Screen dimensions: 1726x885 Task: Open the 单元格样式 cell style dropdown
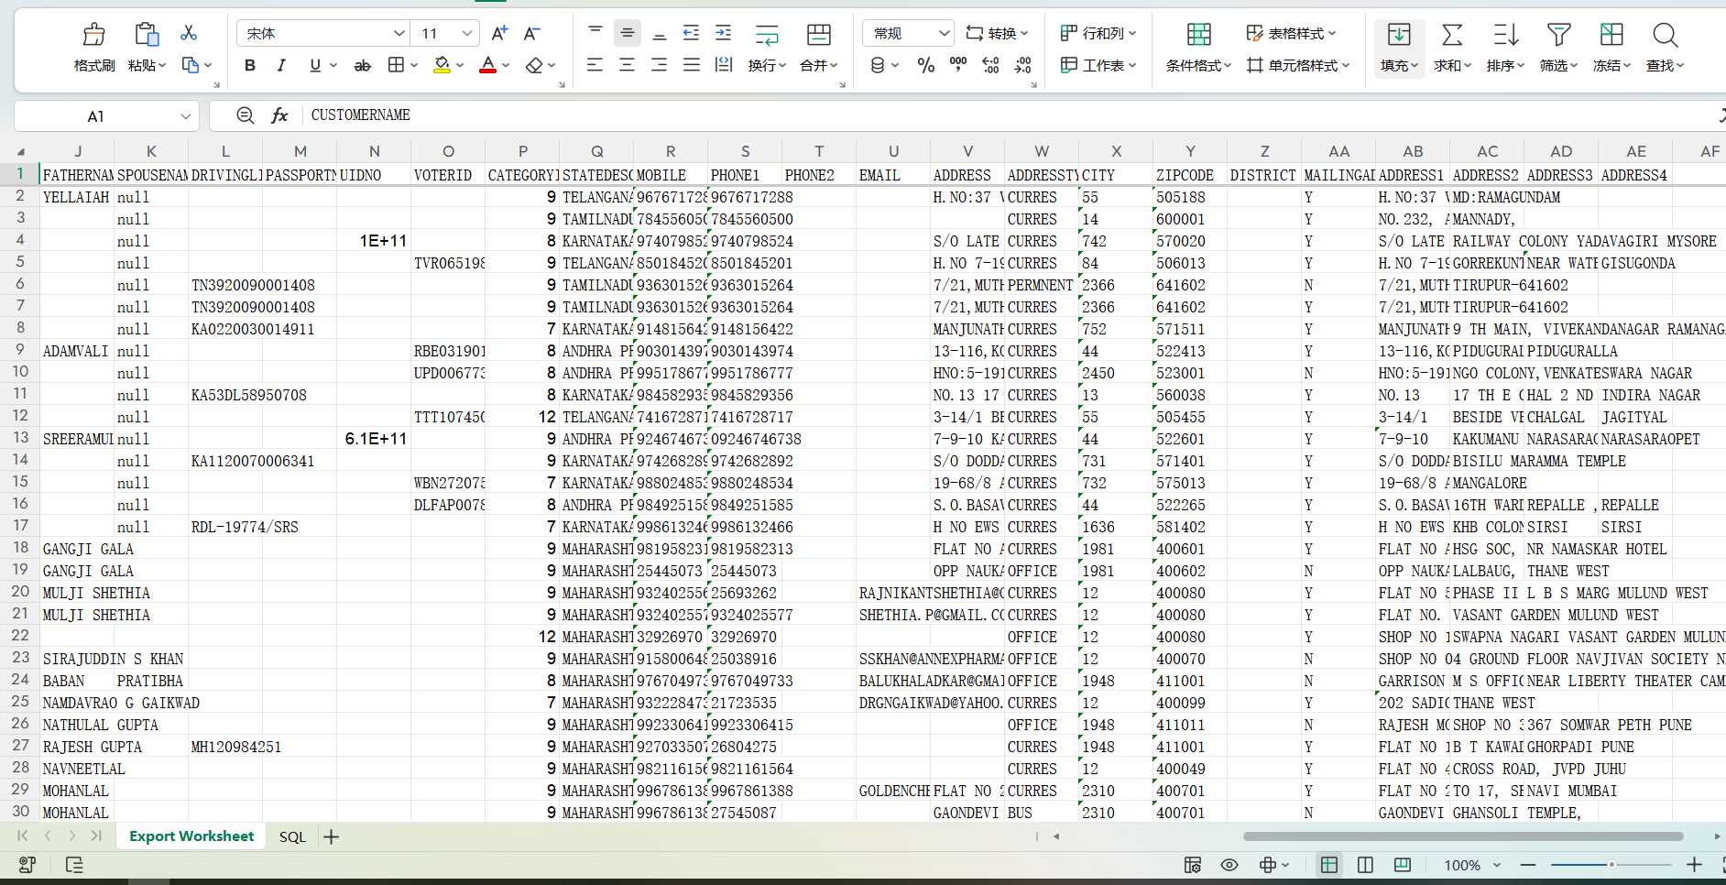coord(1298,65)
